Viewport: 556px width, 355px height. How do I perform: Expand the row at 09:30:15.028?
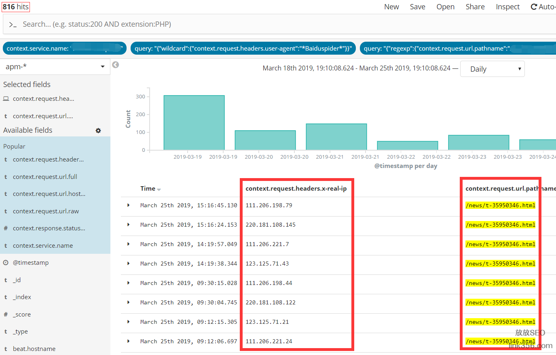[x=129, y=283]
